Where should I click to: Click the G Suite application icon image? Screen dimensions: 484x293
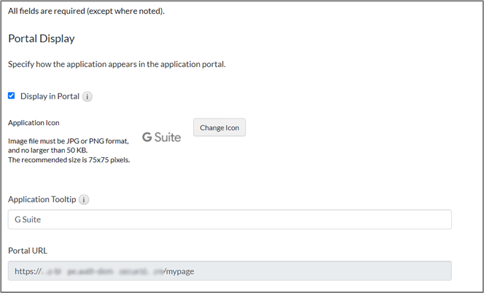point(161,137)
